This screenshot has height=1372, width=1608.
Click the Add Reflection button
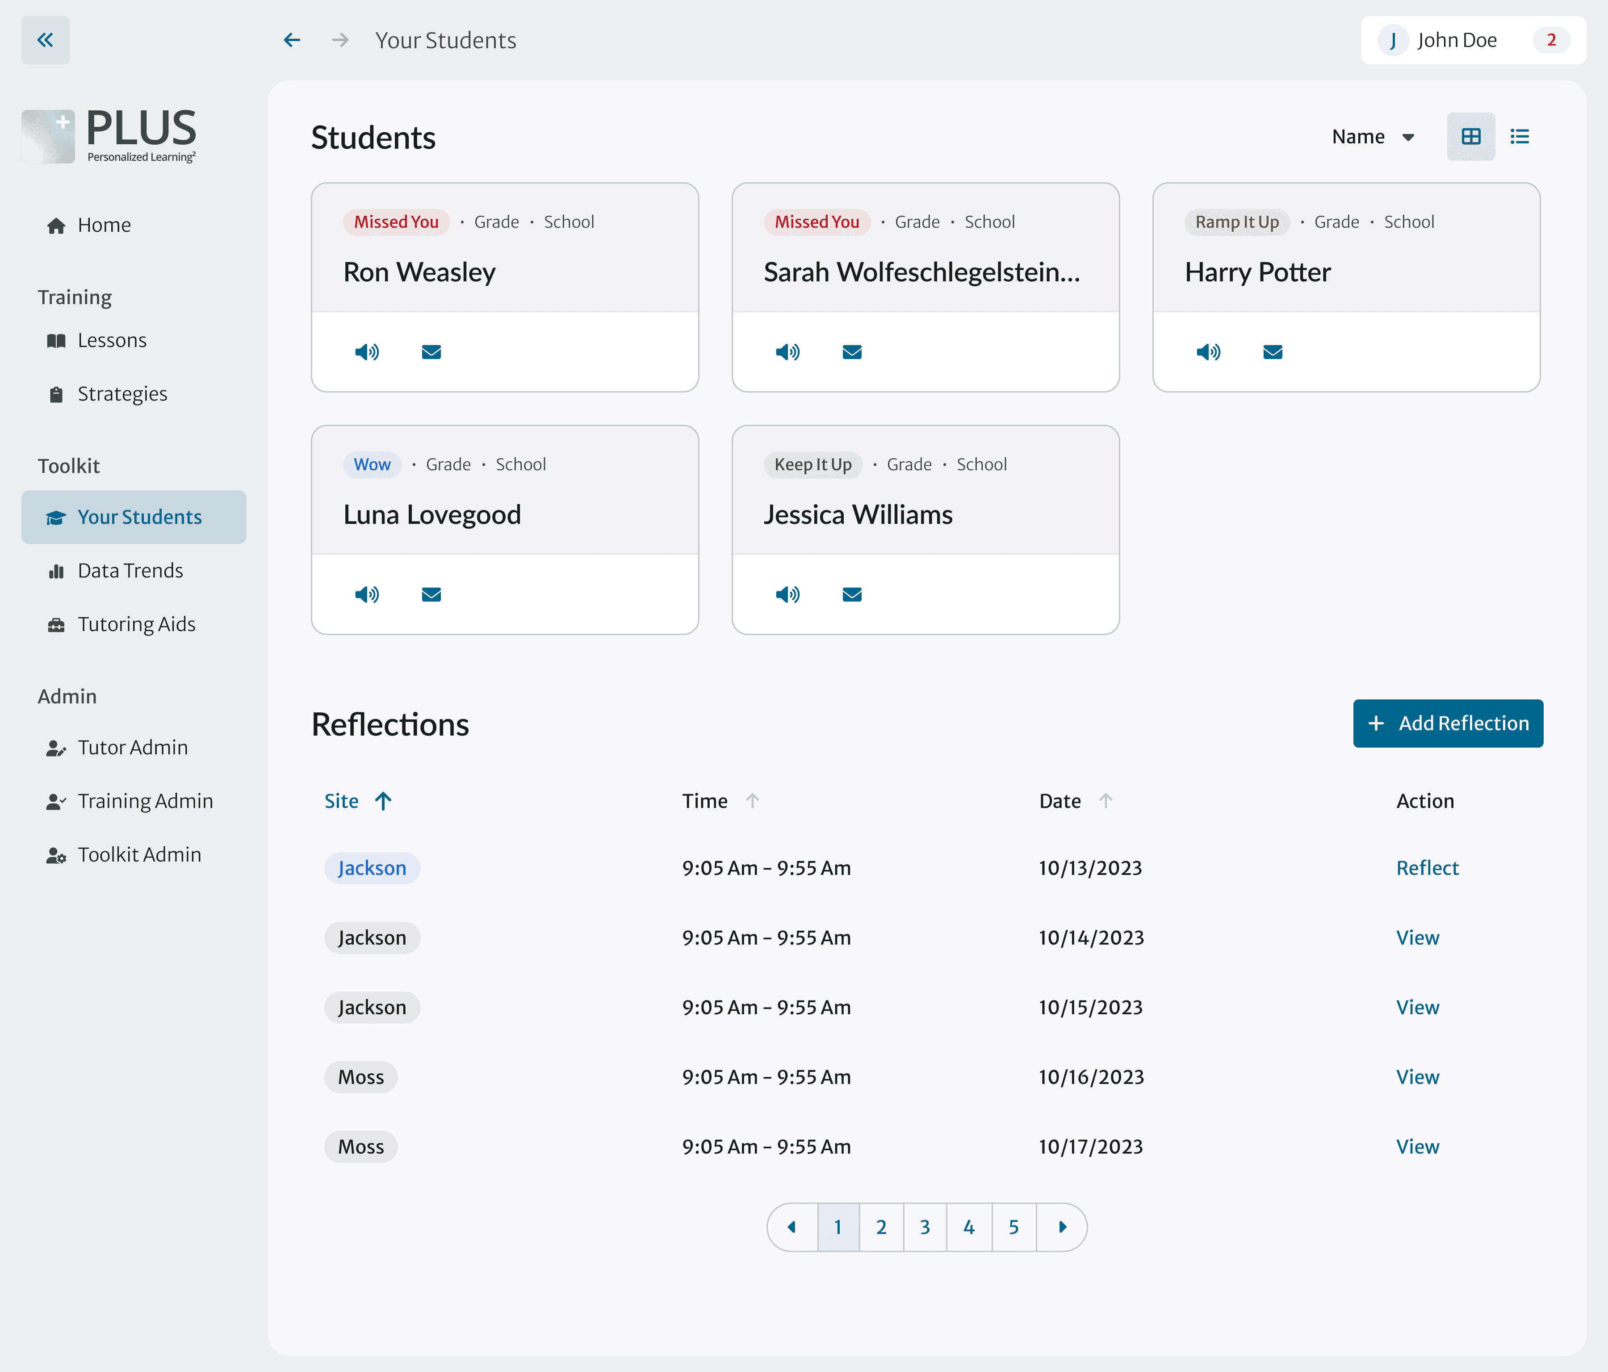[x=1448, y=723]
